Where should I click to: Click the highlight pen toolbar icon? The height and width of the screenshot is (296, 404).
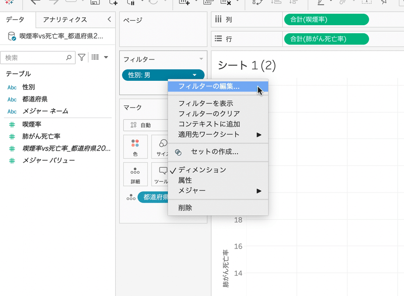(321, 2)
